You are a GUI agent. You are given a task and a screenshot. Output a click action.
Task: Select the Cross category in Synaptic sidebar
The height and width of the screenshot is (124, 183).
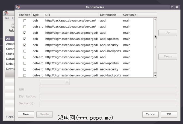tap(10, 54)
